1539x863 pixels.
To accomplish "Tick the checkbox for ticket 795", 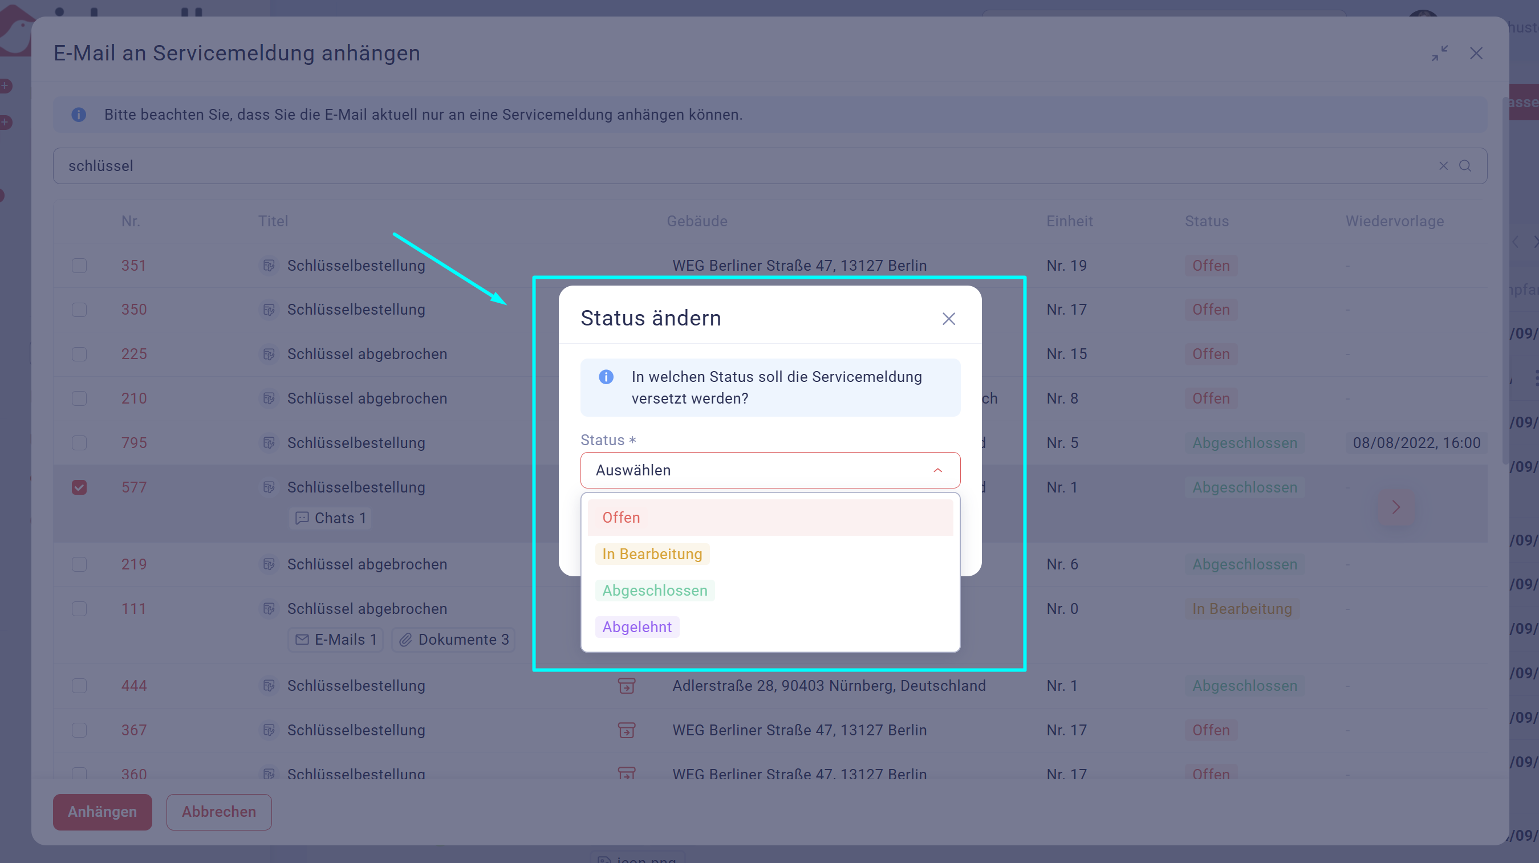I will tap(79, 443).
